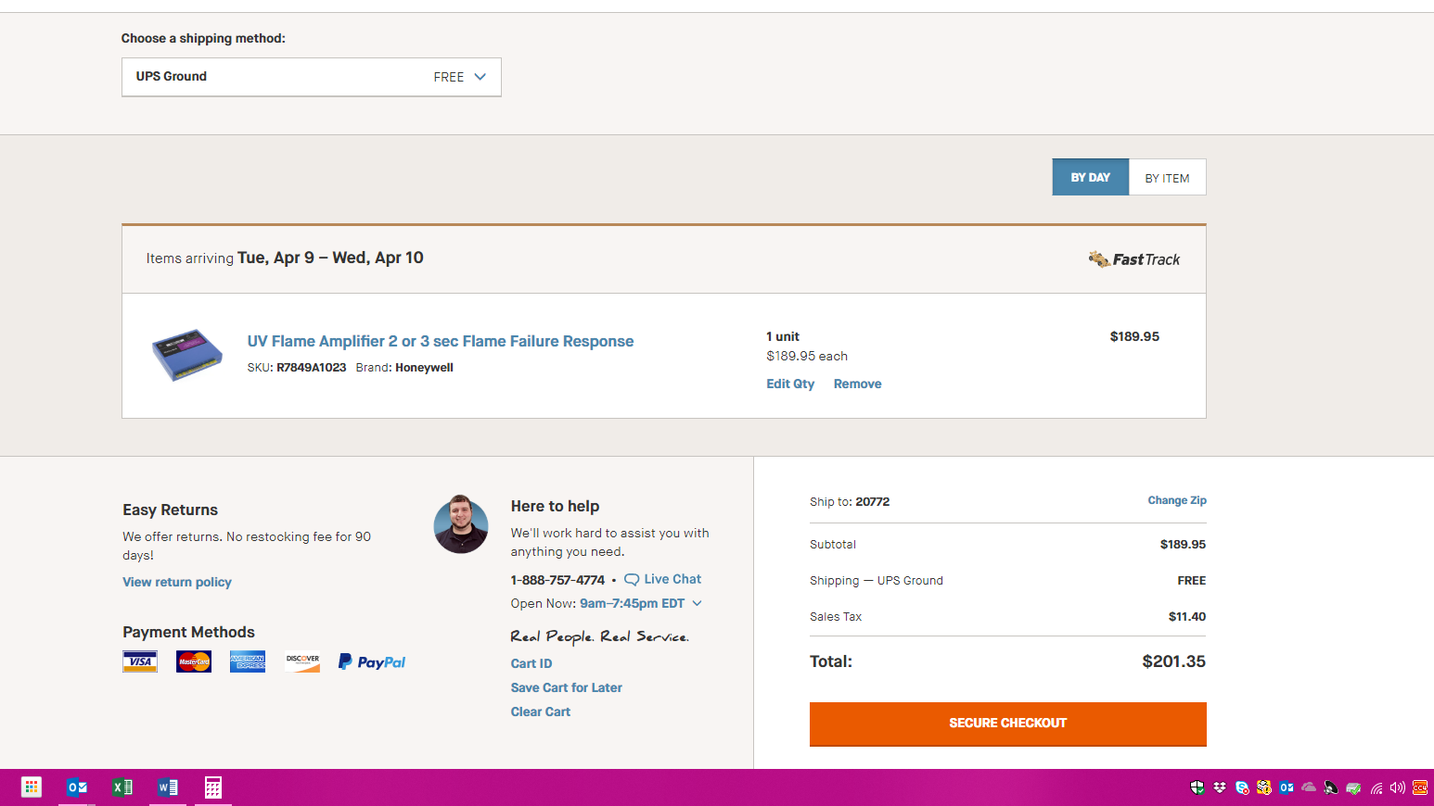Click the UV Flame Amplifier product thumbnail
The height and width of the screenshot is (806, 1434).
186,355
